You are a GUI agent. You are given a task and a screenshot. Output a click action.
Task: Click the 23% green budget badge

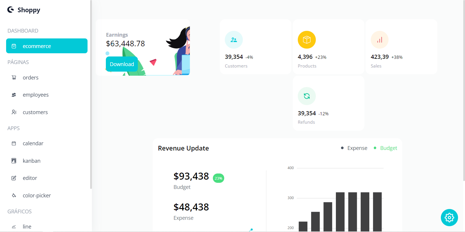pyautogui.click(x=218, y=178)
